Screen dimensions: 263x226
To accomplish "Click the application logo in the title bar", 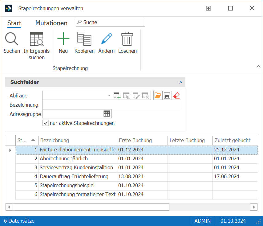I will pos(9,8).
